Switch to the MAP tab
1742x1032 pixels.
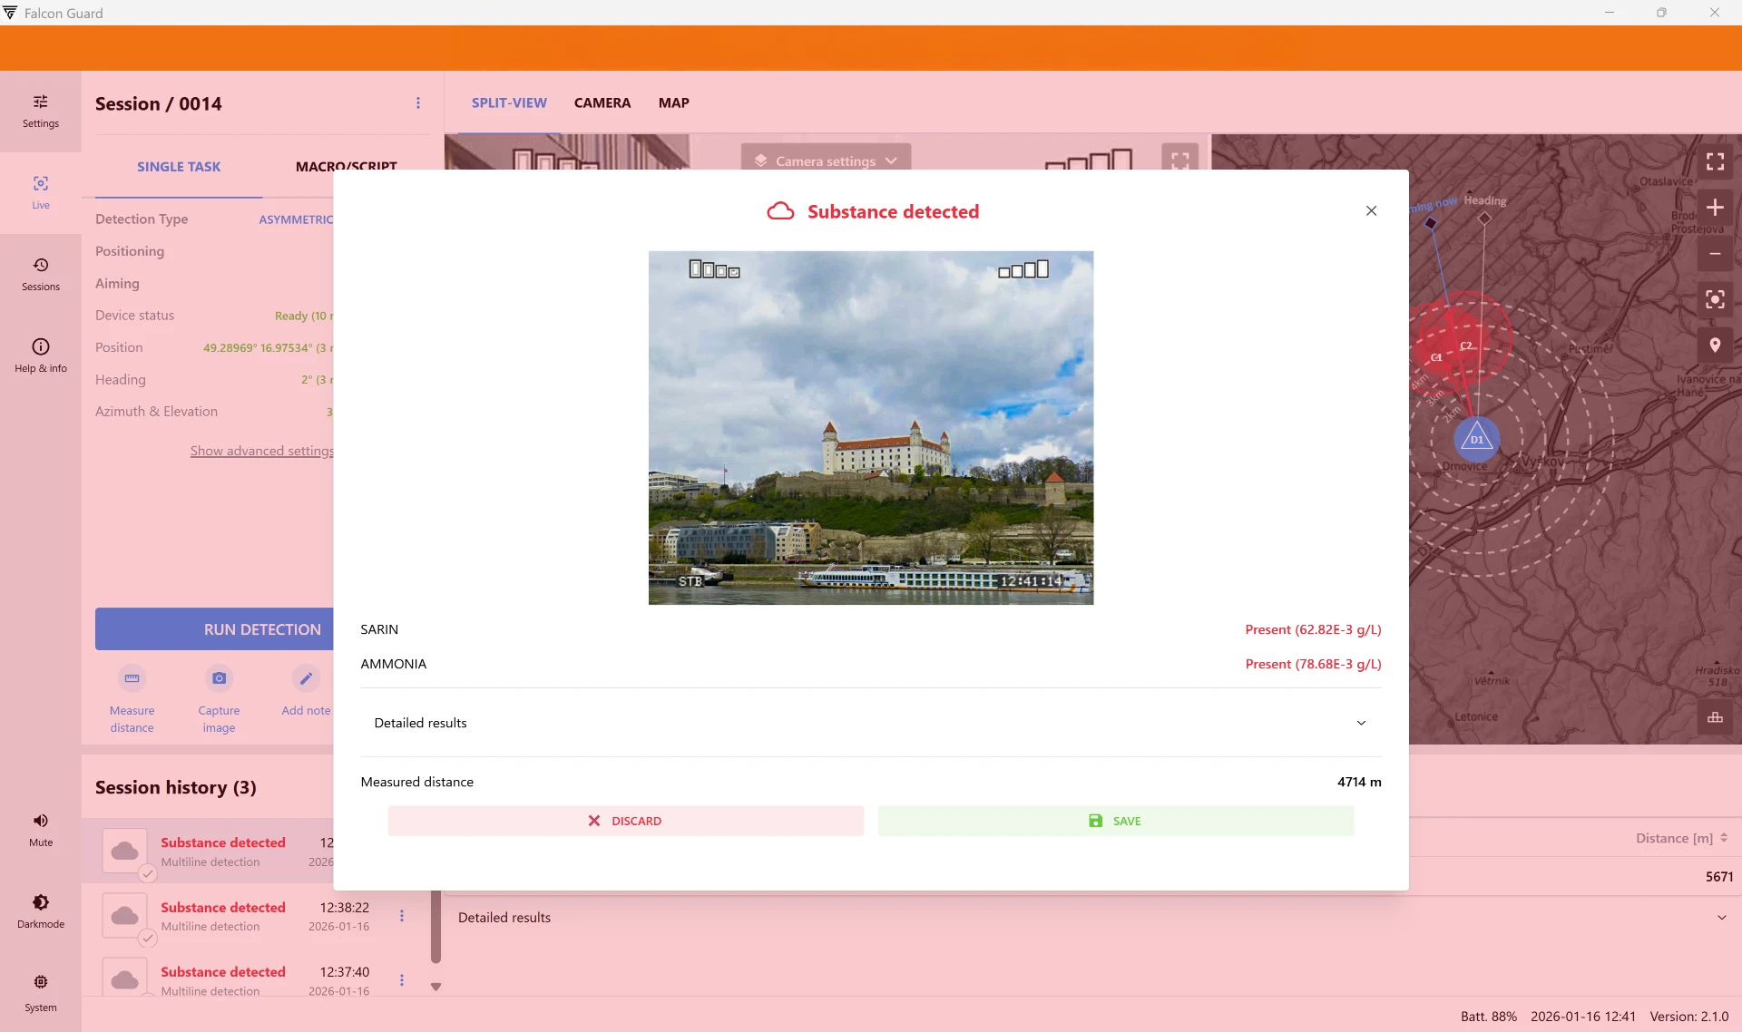[x=674, y=102]
